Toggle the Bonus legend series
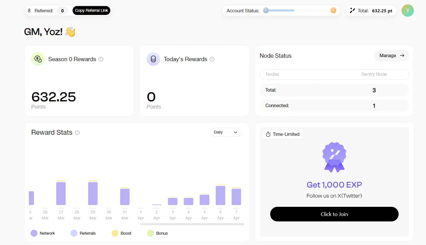426x245 pixels. pyautogui.click(x=157, y=233)
